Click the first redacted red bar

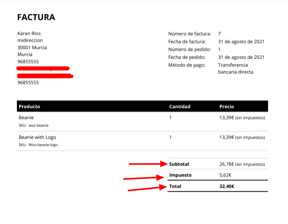click(43, 68)
